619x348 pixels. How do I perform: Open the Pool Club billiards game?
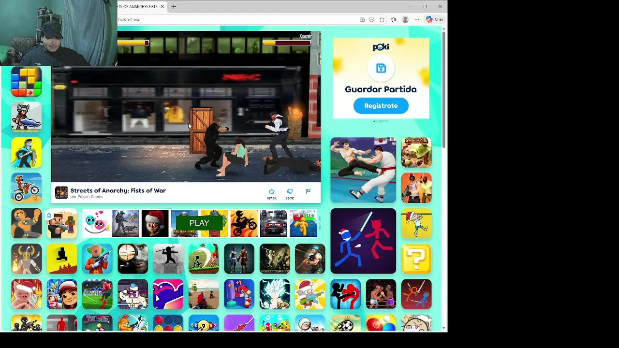point(97,323)
